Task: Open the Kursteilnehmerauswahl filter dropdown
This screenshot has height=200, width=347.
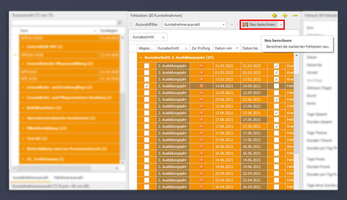Action: coord(224,25)
